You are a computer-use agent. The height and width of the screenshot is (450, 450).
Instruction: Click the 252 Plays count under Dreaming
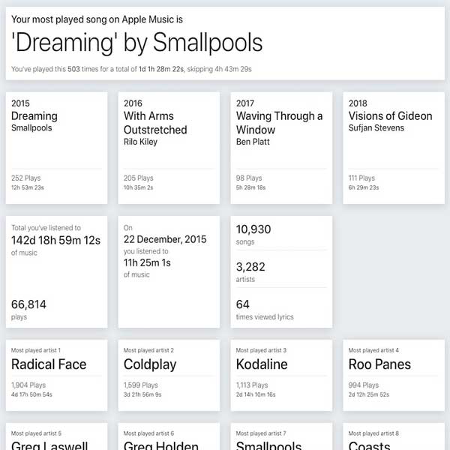point(25,178)
